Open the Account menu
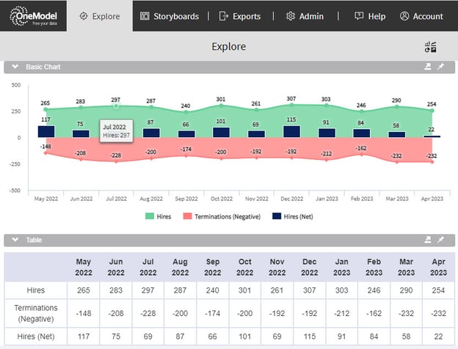The image size is (458, 349). (421, 16)
